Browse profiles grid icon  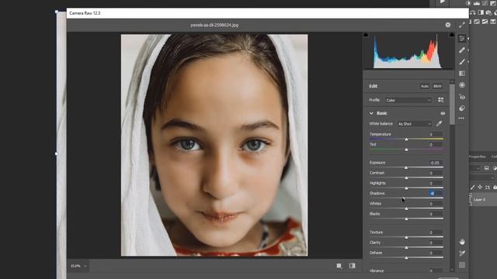(441, 100)
